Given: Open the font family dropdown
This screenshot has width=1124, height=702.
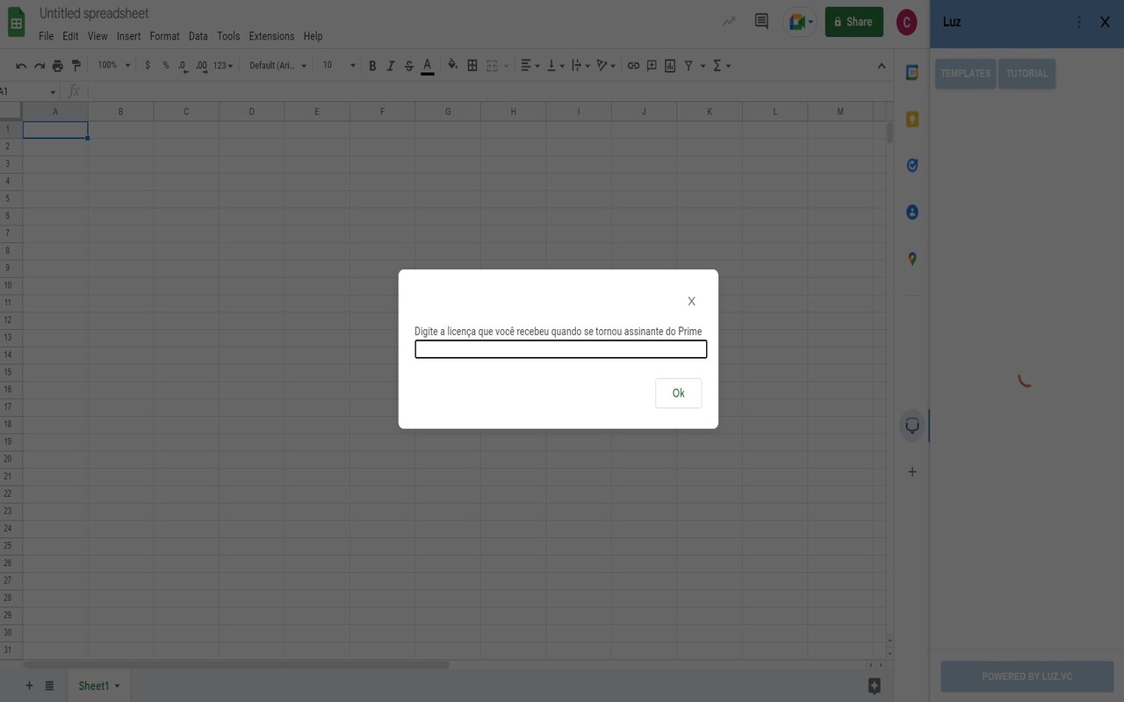Looking at the screenshot, I should coord(277,66).
